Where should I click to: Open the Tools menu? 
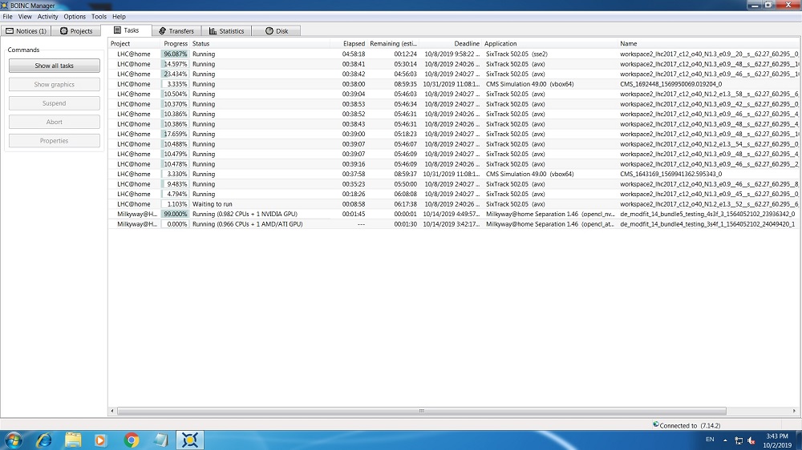(x=99, y=17)
